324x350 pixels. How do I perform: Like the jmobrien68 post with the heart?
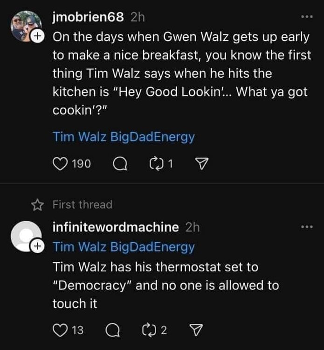coord(61,164)
